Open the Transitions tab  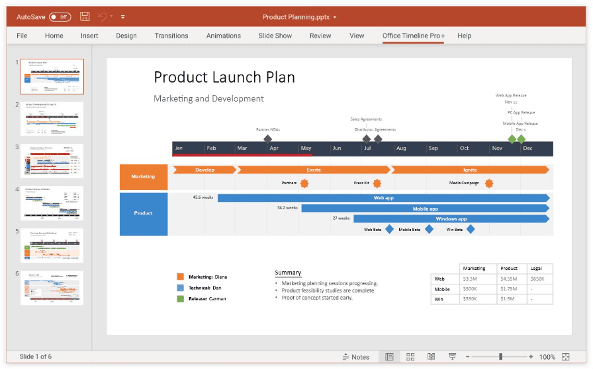coord(171,36)
